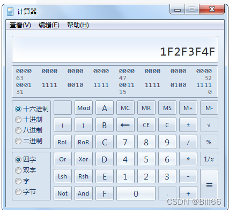The image size is (229, 210).
Task: Click the display field showing 1F2F3F4F
Action: (115, 49)
